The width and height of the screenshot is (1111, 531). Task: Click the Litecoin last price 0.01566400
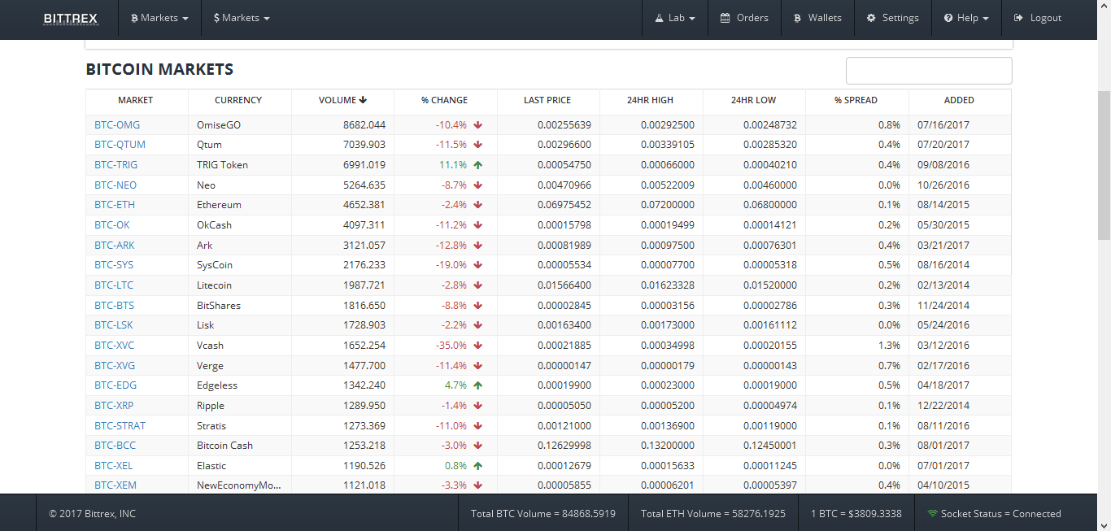(564, 285)
